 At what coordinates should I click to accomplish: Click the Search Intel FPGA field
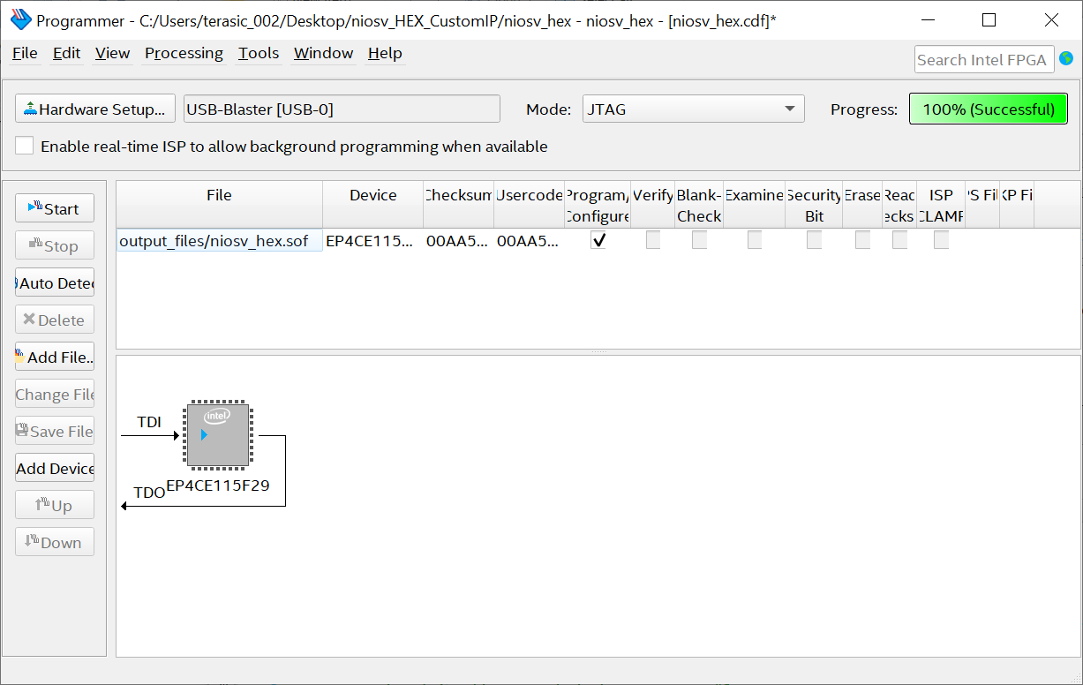(984, 60)
